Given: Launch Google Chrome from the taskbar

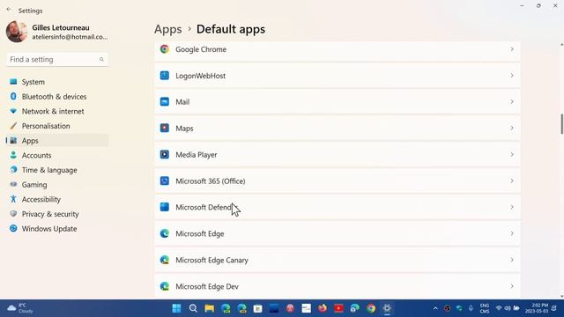Looking at the screenshot, I should click(x=371, y=308).
